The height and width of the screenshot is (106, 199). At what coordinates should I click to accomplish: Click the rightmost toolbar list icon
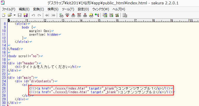125,15
